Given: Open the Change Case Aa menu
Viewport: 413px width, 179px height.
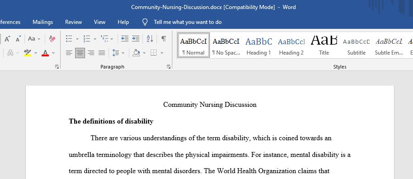Looking at the screenshot, I should 34,39.
